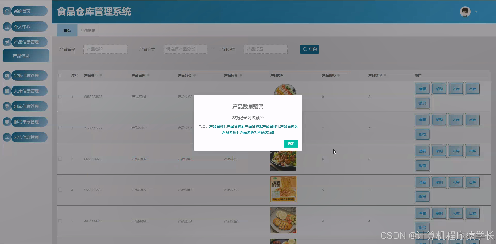This screenshot has height=244, width=496.
Task: Click 查看 for 产品名称8 row
Action: click(422, 89)
